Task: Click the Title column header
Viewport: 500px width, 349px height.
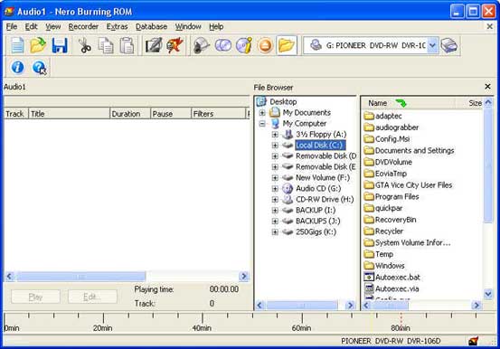Action: click(x=70, y=114)
